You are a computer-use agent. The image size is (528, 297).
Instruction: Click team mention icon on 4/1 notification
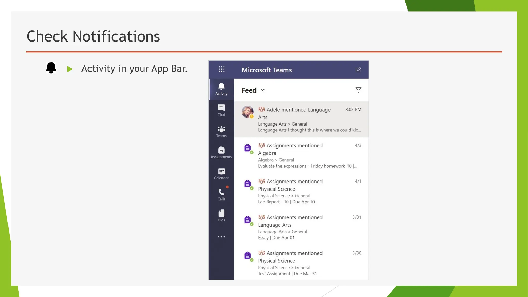(x=261, y=181)
